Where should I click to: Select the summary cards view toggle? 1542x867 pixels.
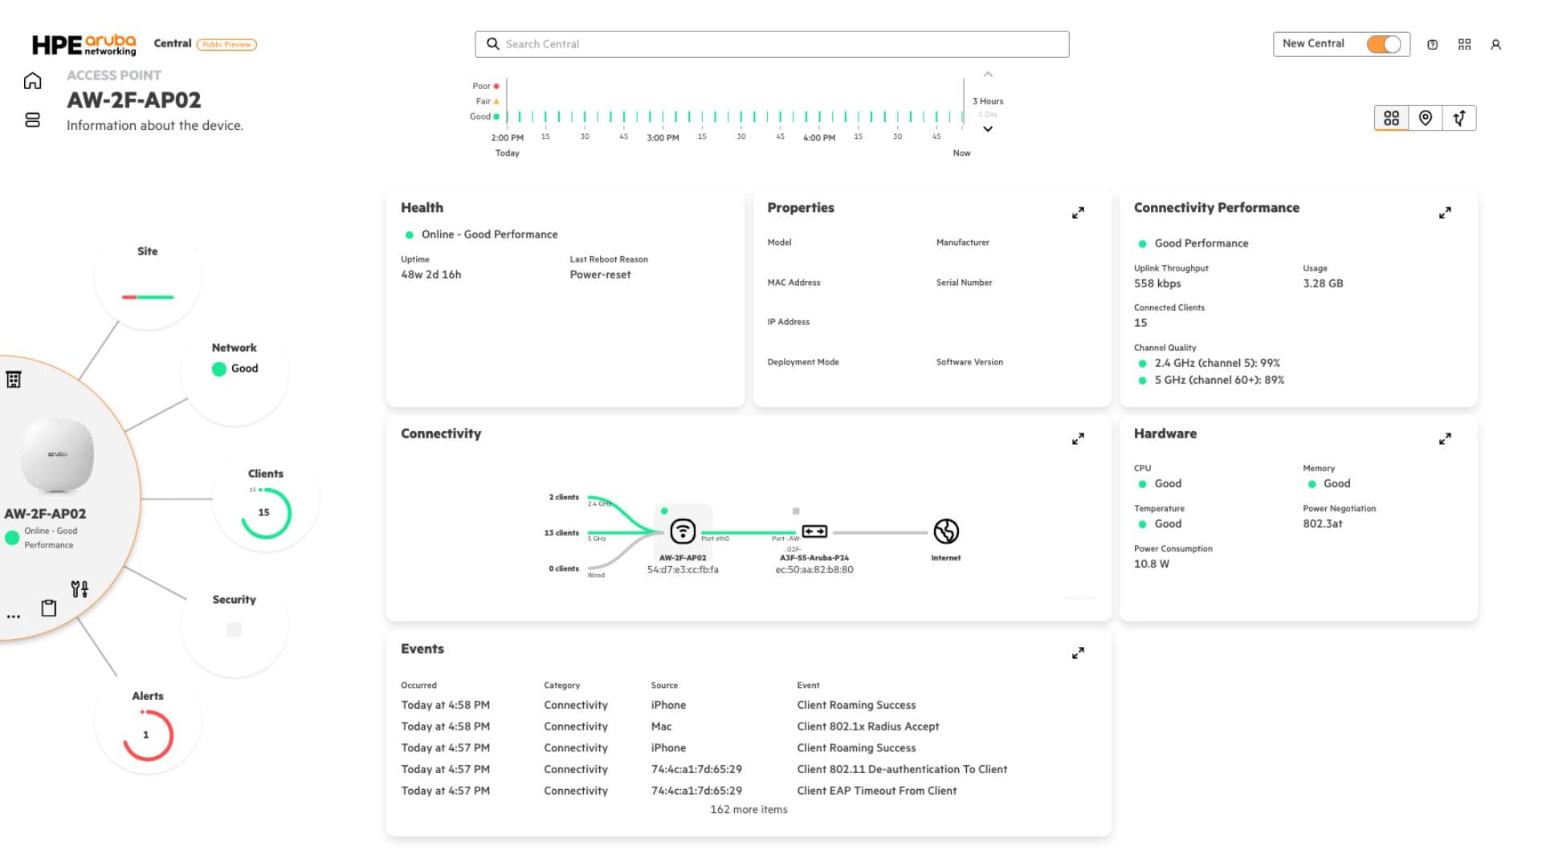coord(1391,119)
